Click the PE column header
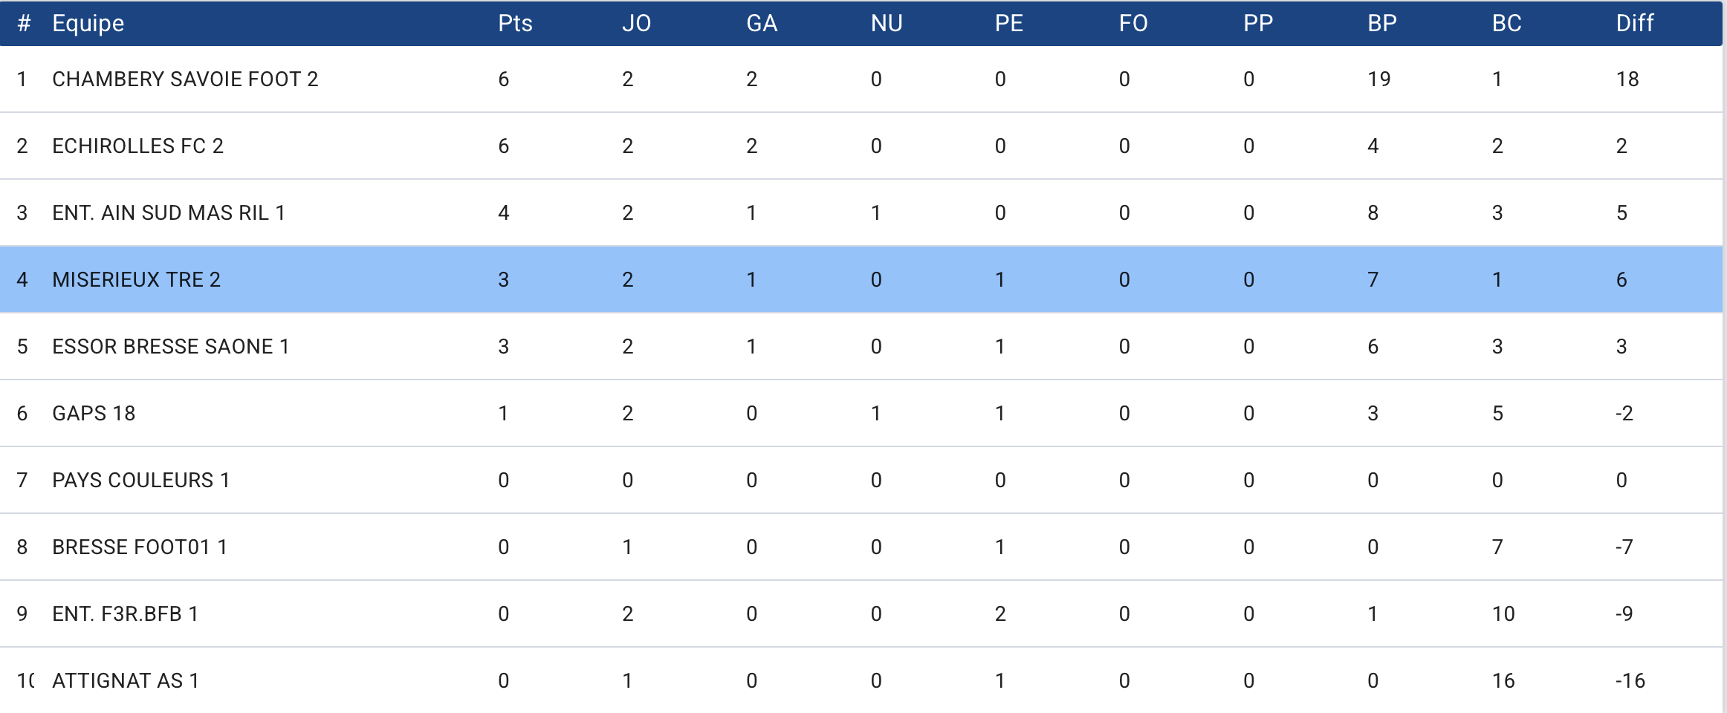 coord(1009,23)
